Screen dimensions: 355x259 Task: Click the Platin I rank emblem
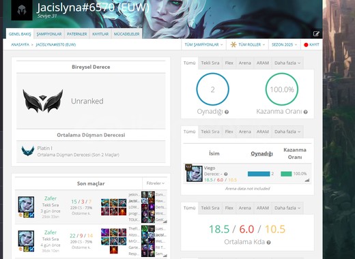point(28,151)
